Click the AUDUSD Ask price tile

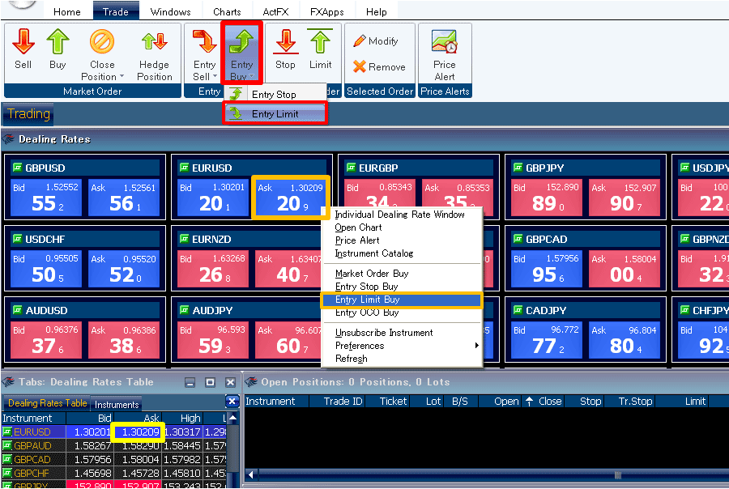(x=124, y=340)
